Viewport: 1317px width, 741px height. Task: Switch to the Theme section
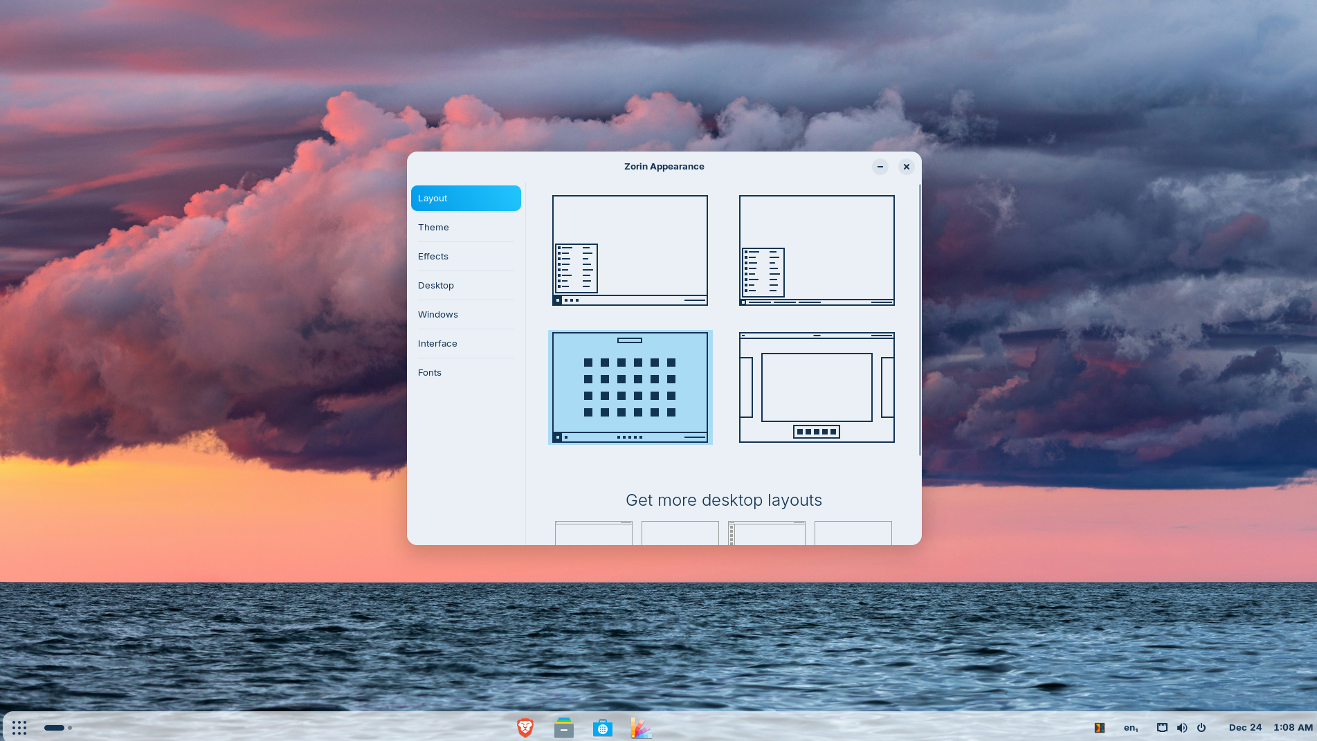[433, 227]
